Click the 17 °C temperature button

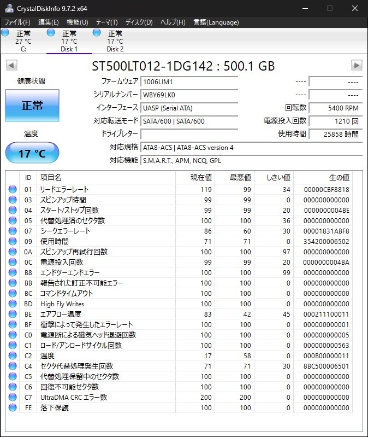point(32,153)
